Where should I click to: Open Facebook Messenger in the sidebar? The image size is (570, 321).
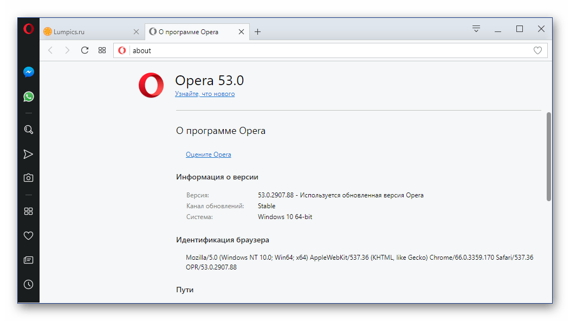click(29, 72)
